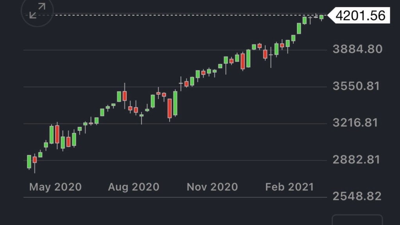Tap the first red candle at chart's left edge
The image size is (400, 225).
point(35,159)
